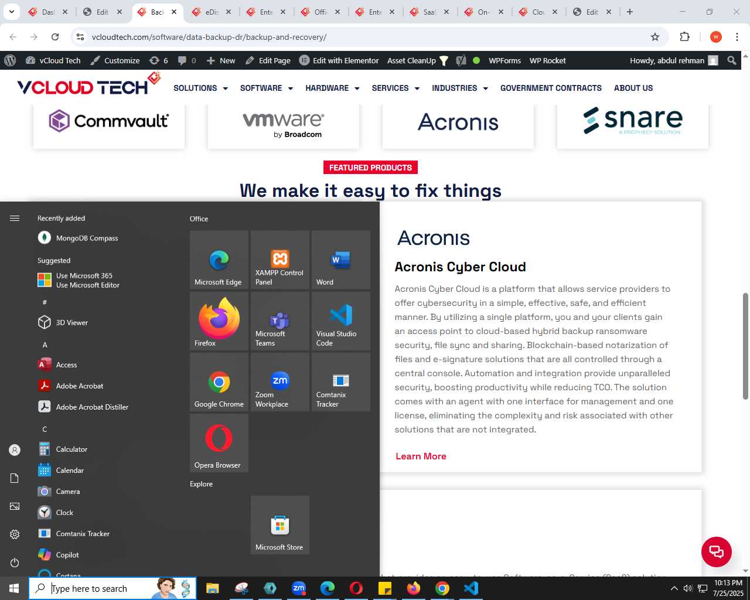Viewport: 750px width, 600px height.
Task: Bookmark this page with star icon
Action: click(655, 37)
